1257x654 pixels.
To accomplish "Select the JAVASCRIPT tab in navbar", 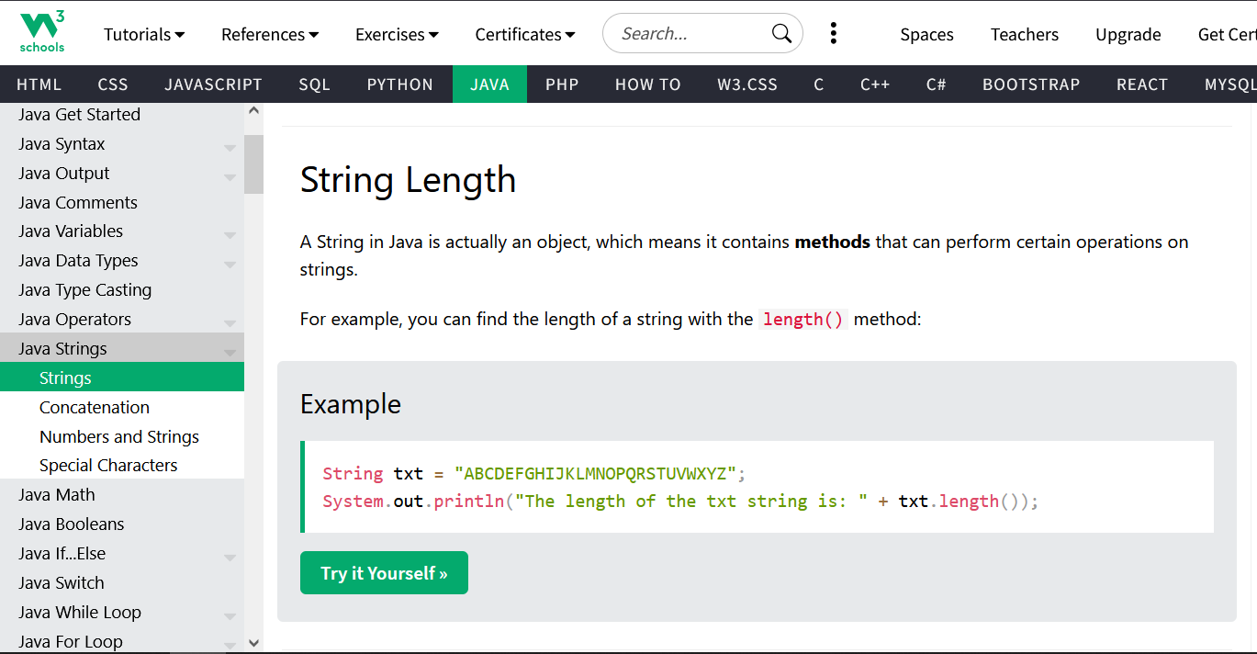I will (213, 85).
